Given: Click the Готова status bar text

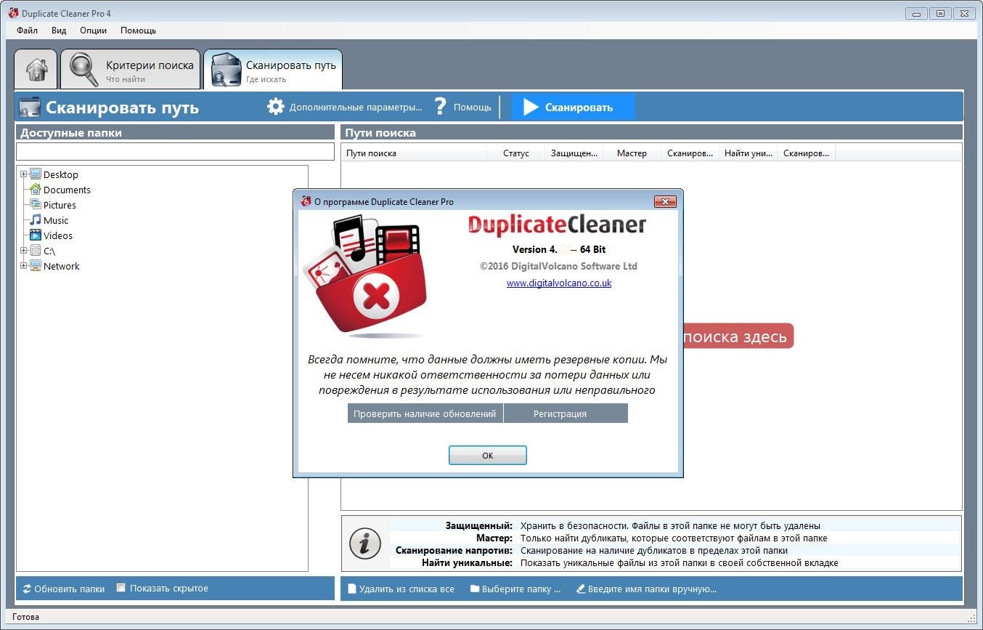Looking at the screenshot, I should [x=25, y=617].
